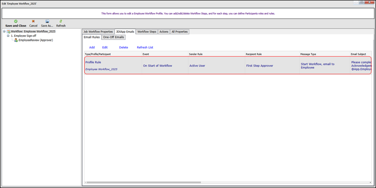The width and height of the screenshot is (376, 188).
Task: Click the Save and Close icon
Action: tap(16, 21)
